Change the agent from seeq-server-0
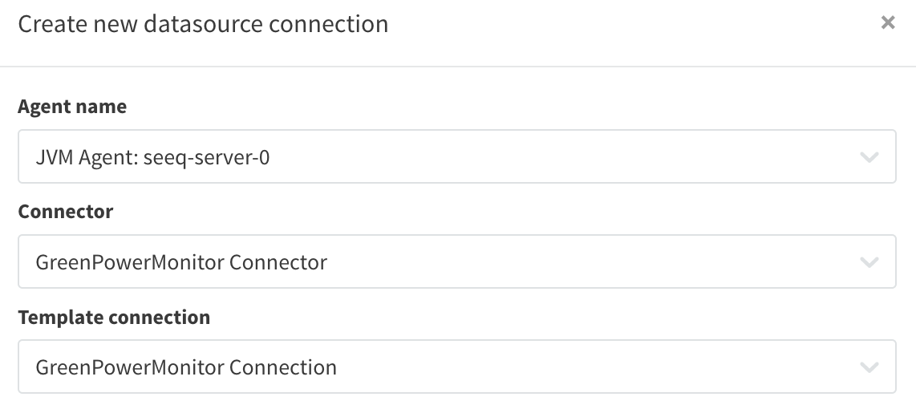Viewport: 916px width, 409px height. coord(457,156)
